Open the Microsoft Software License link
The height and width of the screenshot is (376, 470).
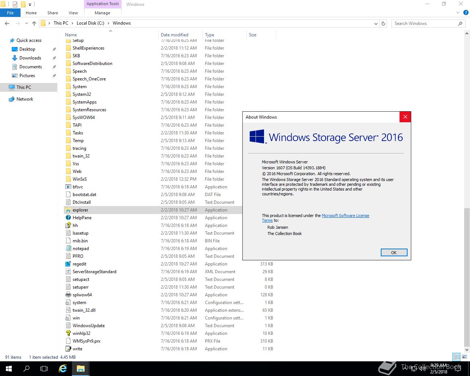(x=346, y=216)
